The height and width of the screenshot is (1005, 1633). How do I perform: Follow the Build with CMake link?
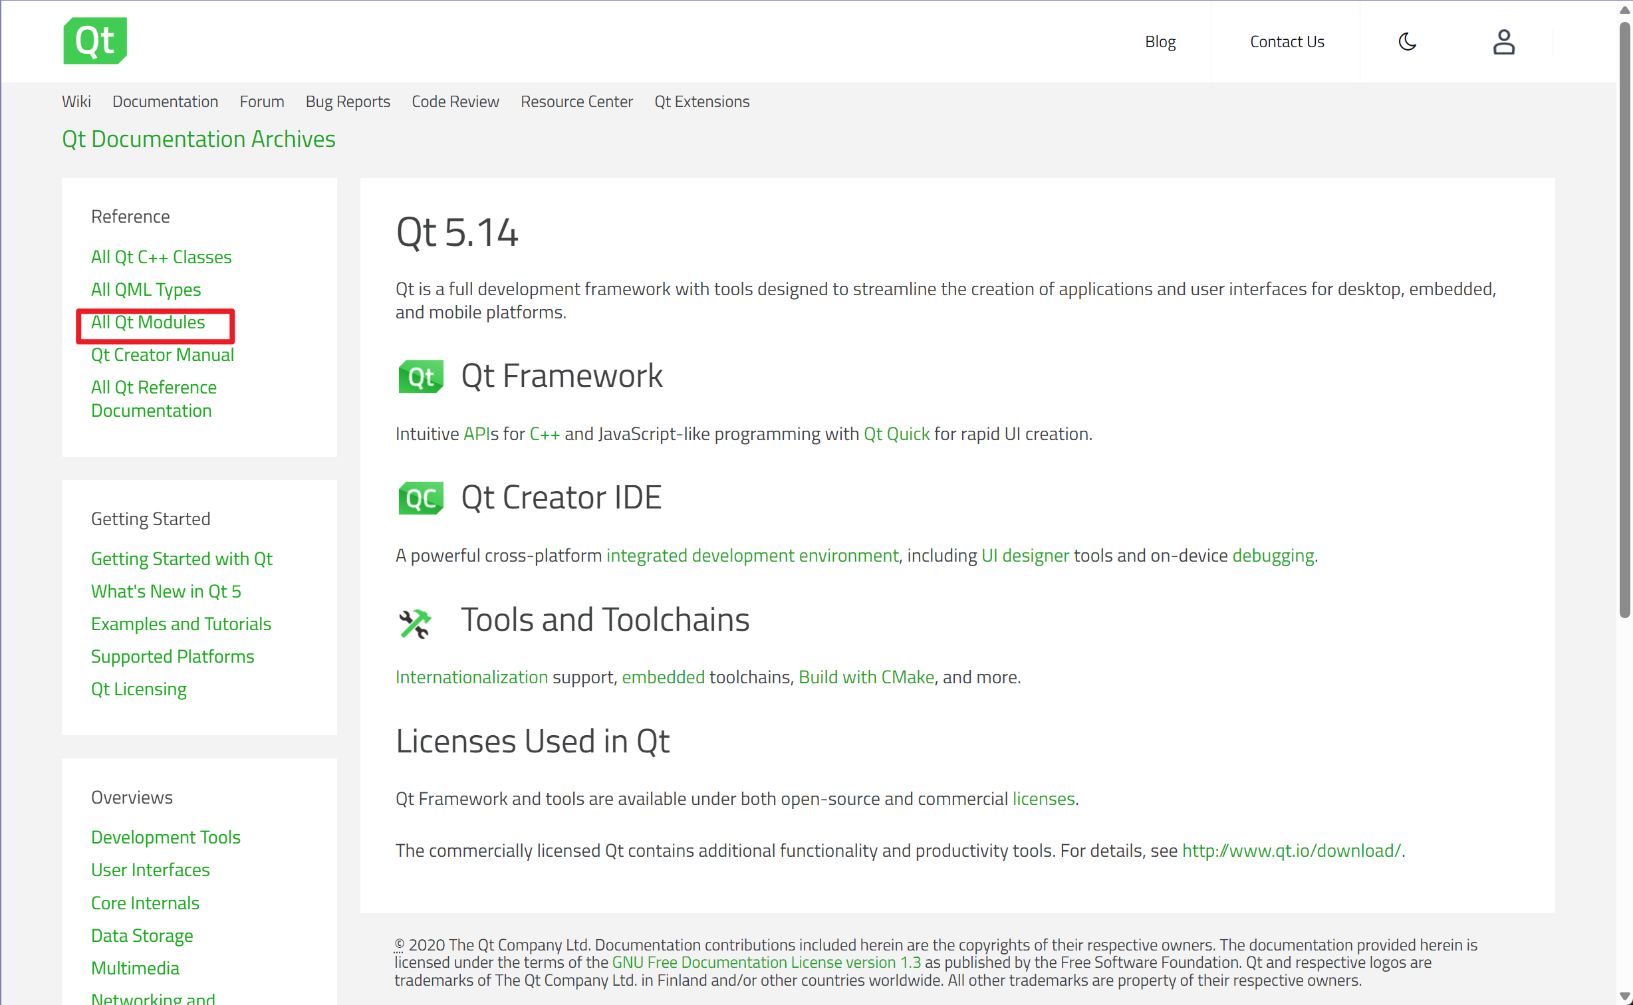866,677
